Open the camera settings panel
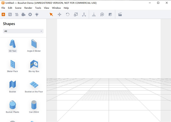Screen dimensions: 171x122 pos(23,15)
